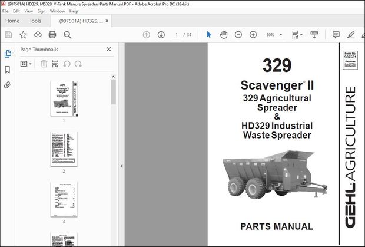Open the Edit menu

click(x=16, y=11)
